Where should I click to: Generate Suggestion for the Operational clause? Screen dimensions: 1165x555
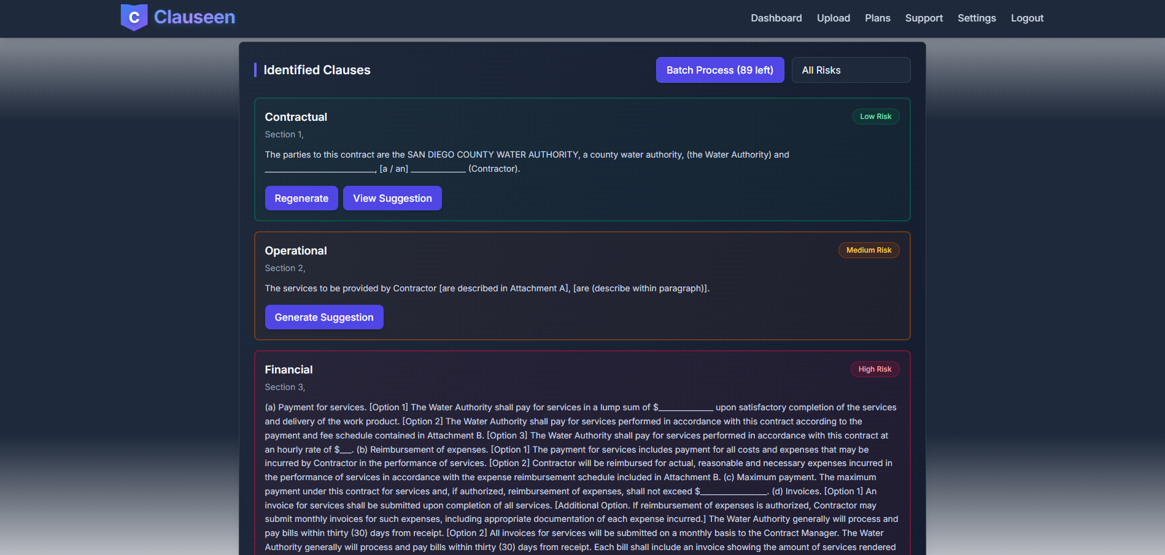pyautogui.click(x=323, y=317)
